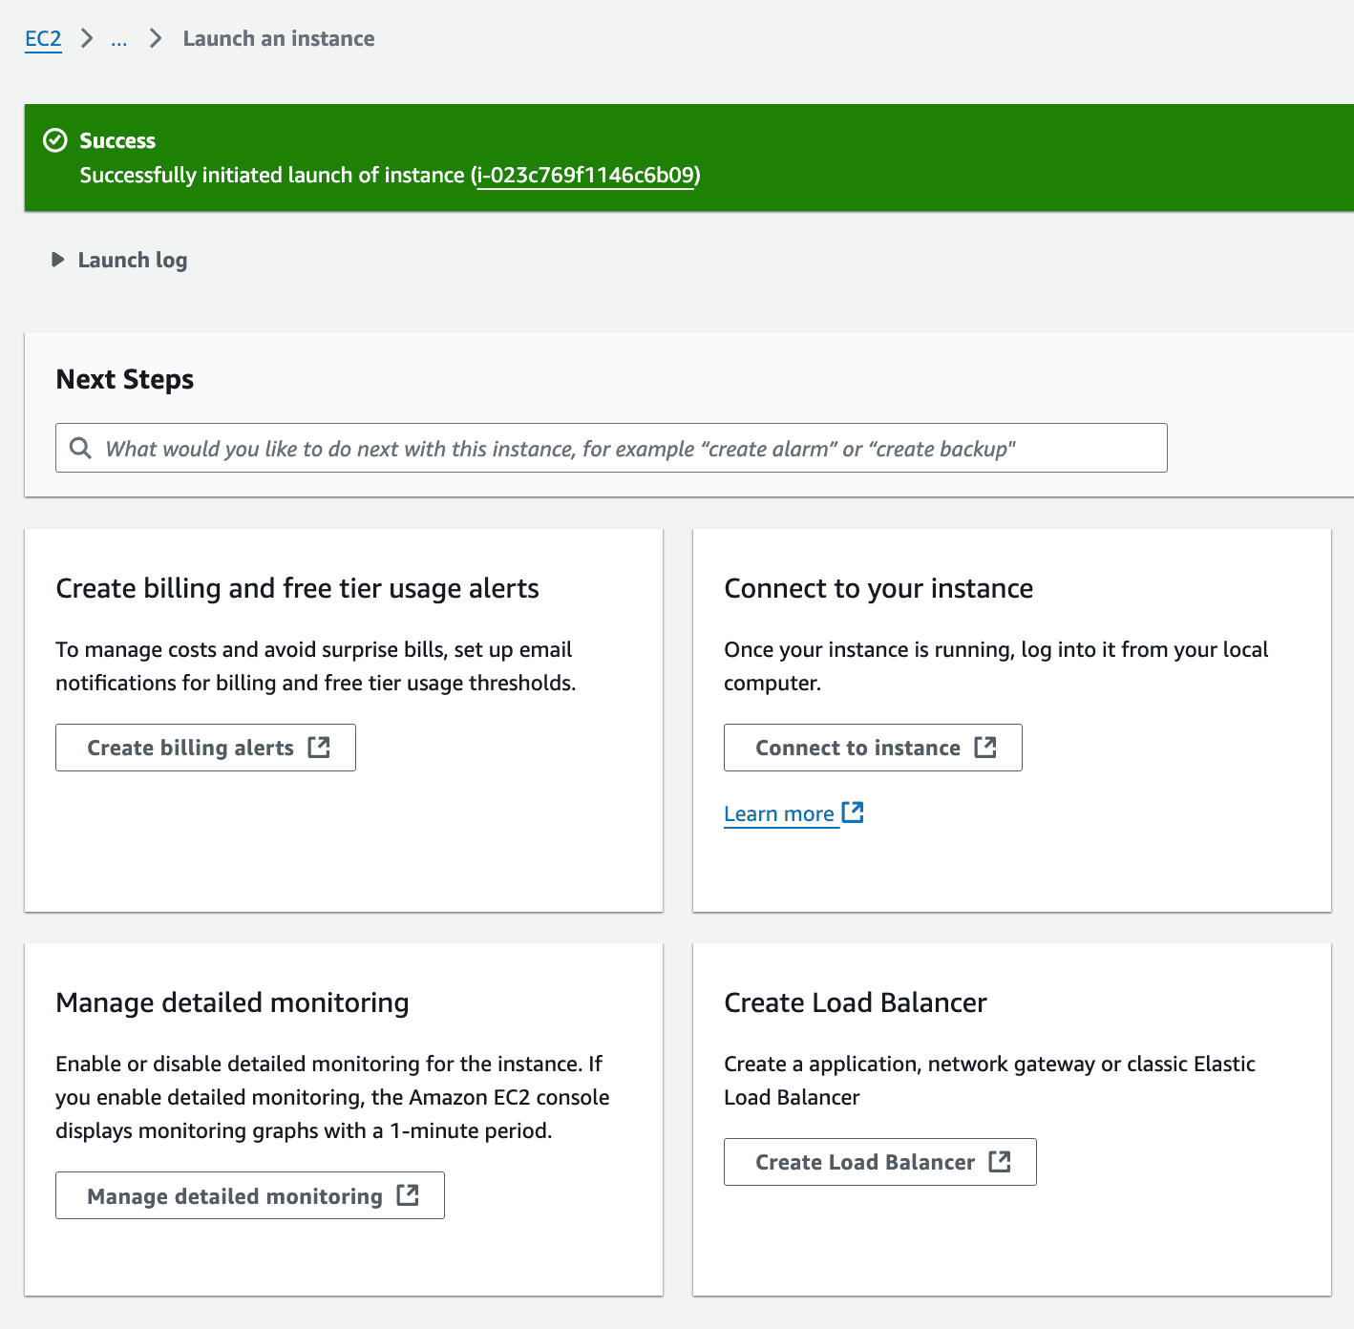Select the Launch an instance breadcrumb item
1354x1329 pixels.
[x=278, y=39]
